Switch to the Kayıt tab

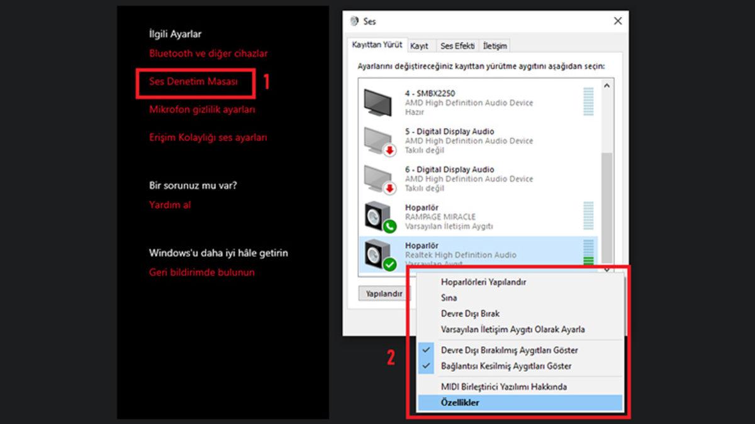click(x=420, y=46)
